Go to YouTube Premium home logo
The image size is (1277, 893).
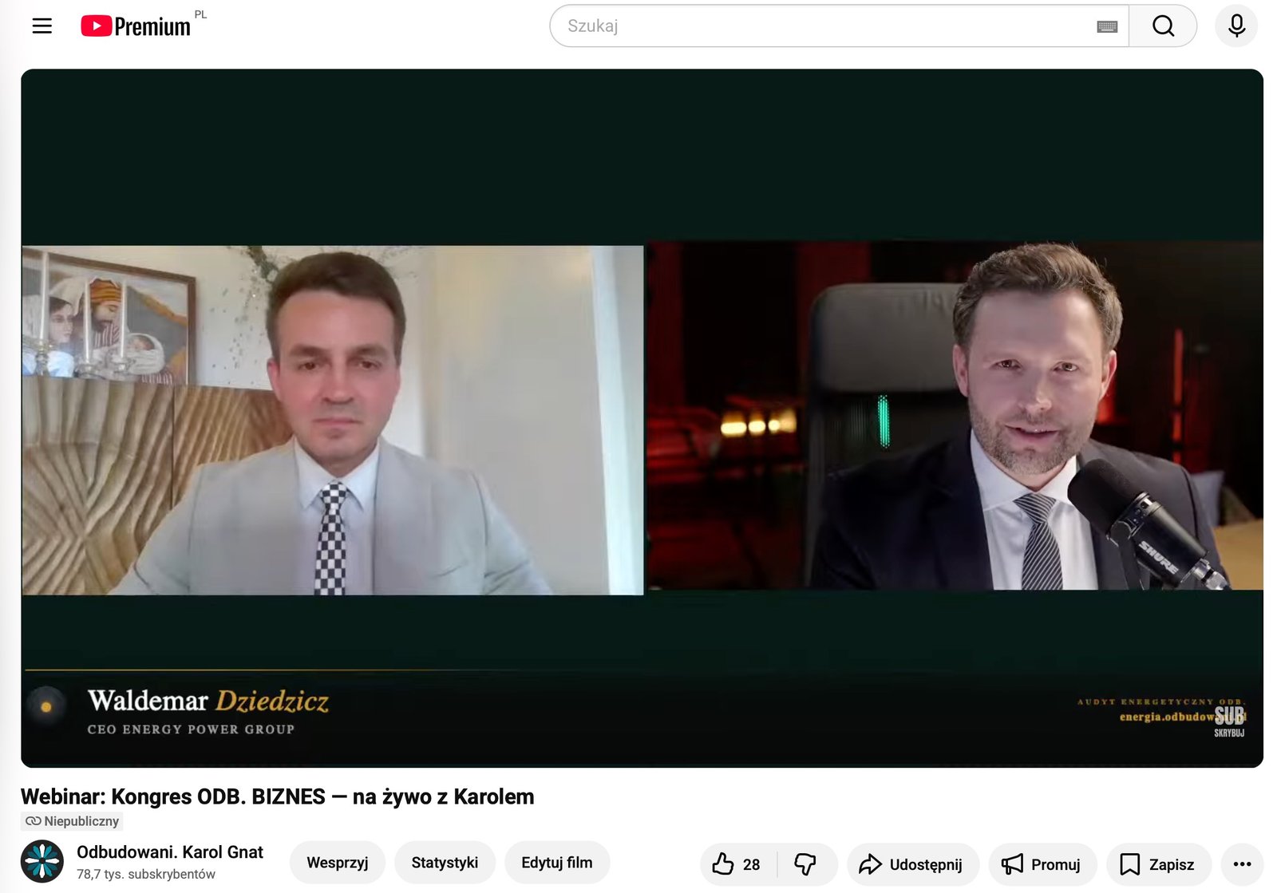coord(136,26)
